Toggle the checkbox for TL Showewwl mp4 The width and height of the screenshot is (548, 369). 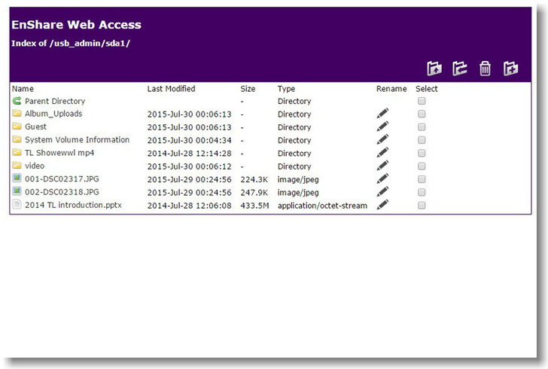click(x=422, y=153)
